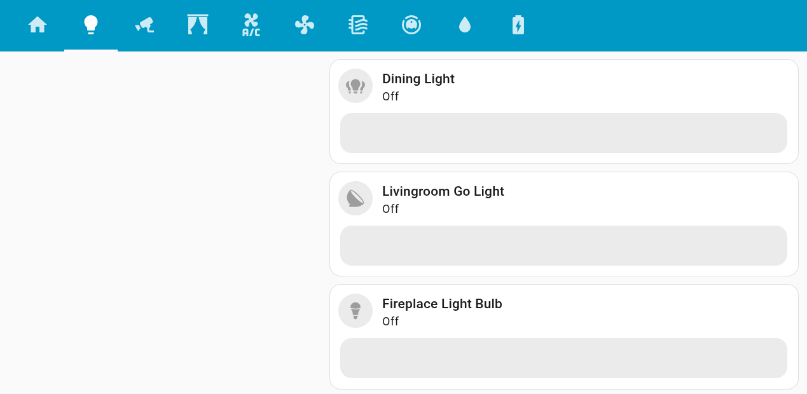Open the Home dashboard tab
The width and height of the screenshot is (807, 394).
pyautogui.click(x=38, y=25)
